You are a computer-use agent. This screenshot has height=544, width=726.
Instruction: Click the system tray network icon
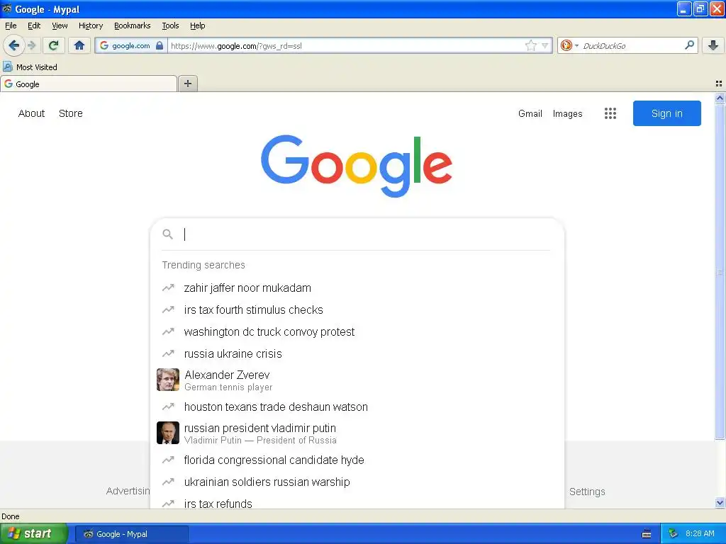coord(673,533)
